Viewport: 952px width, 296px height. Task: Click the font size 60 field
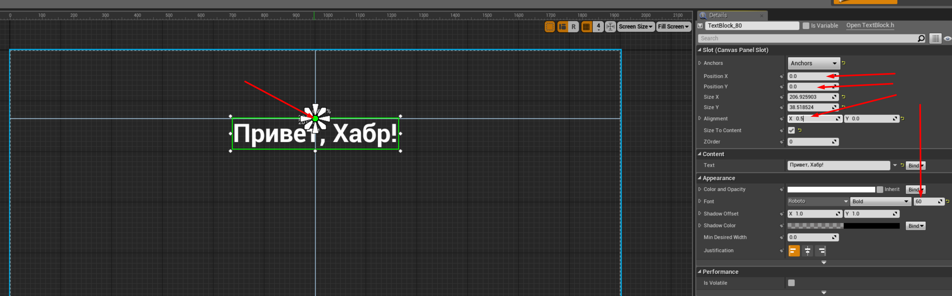pos(929,202)
